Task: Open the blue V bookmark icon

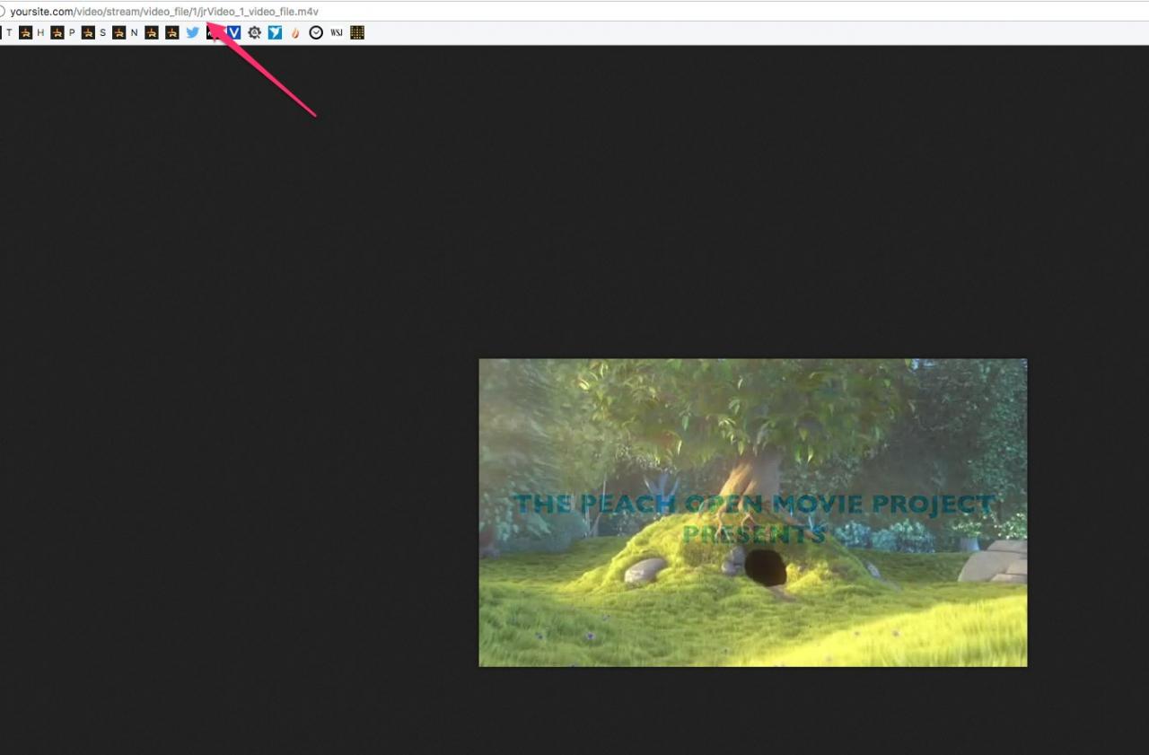Action: tap(233, 32)
